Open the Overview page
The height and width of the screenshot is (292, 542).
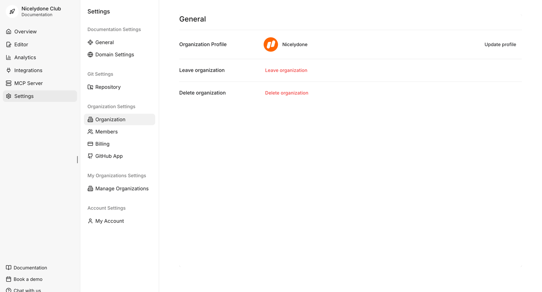pyautogui.click(x=40, y=32)
